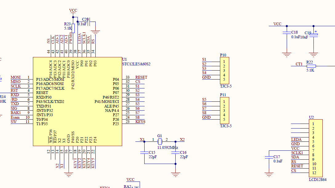The image size is (335, 188).
Task: Click the TJC3-5 text under P11
Action: 226,126
